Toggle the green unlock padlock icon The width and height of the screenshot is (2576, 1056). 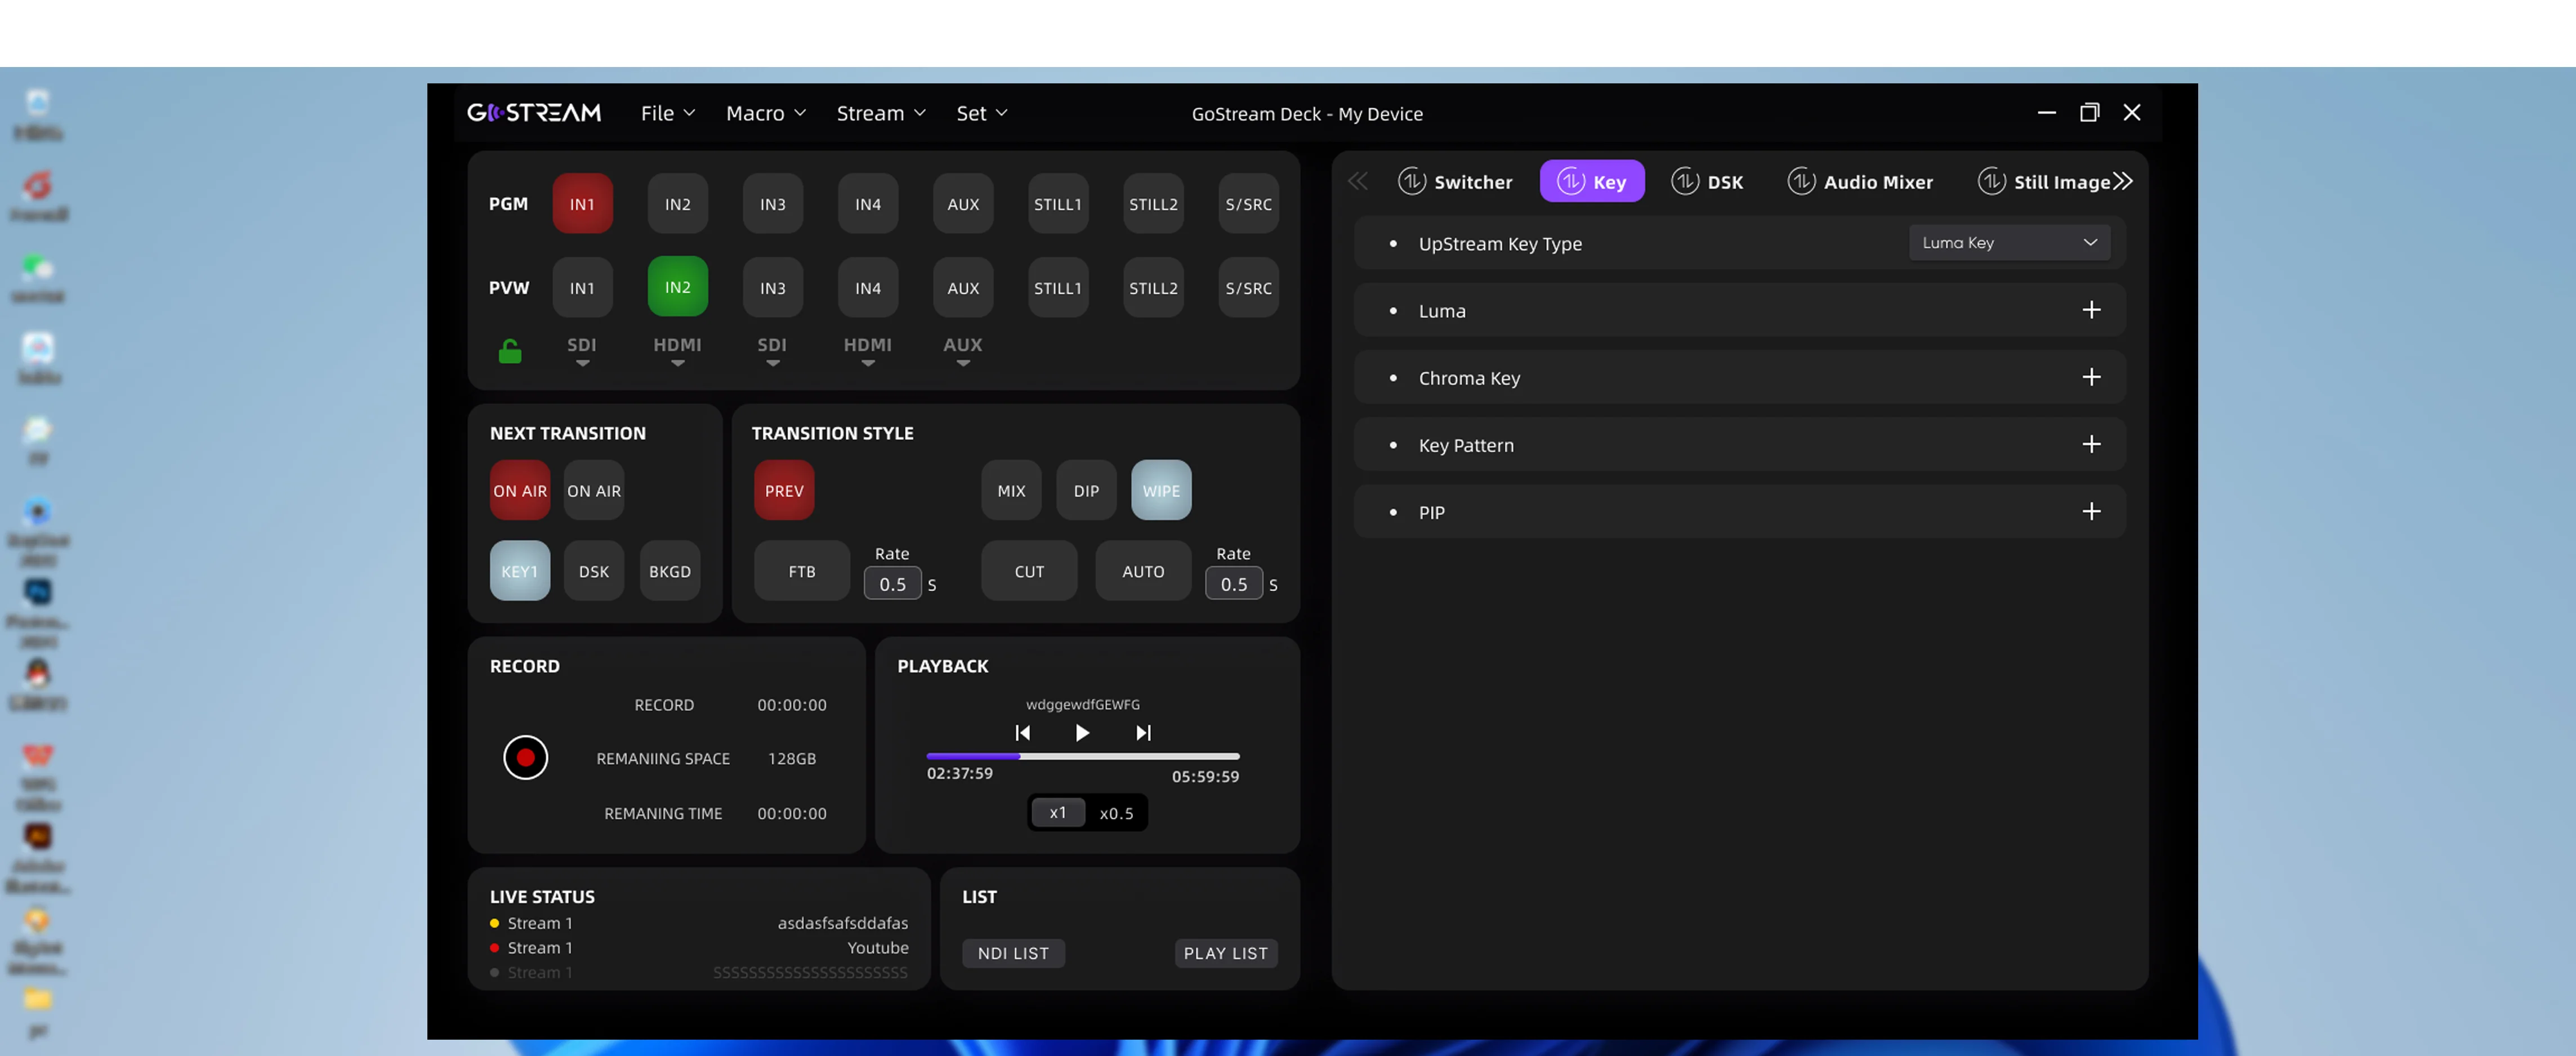[x=510, y=351]
